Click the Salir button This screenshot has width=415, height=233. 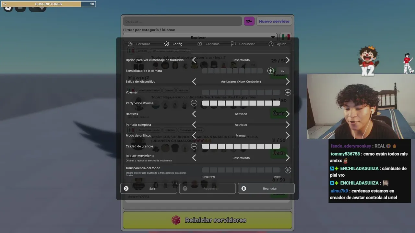point(148,188)
